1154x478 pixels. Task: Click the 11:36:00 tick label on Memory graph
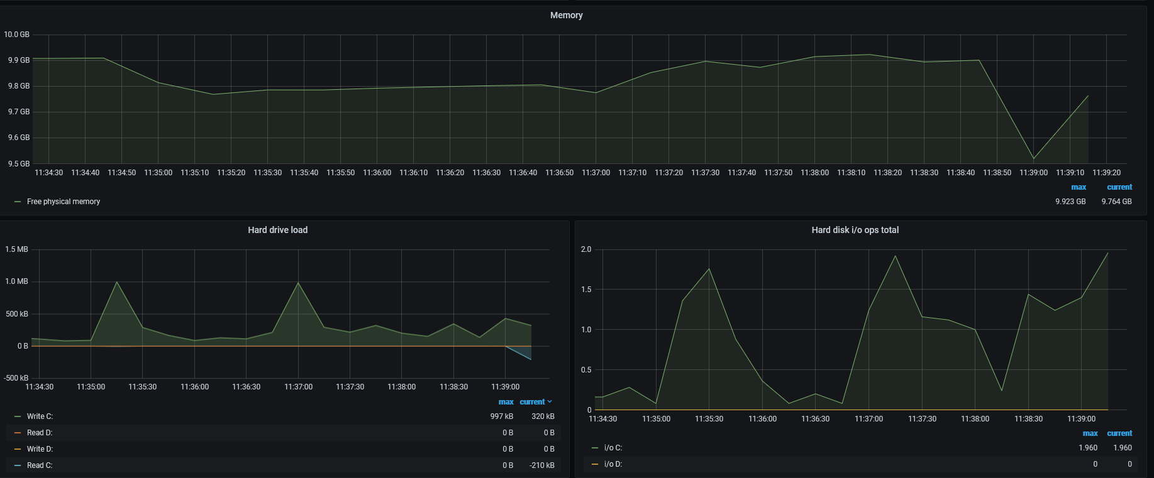coord(377,173)
